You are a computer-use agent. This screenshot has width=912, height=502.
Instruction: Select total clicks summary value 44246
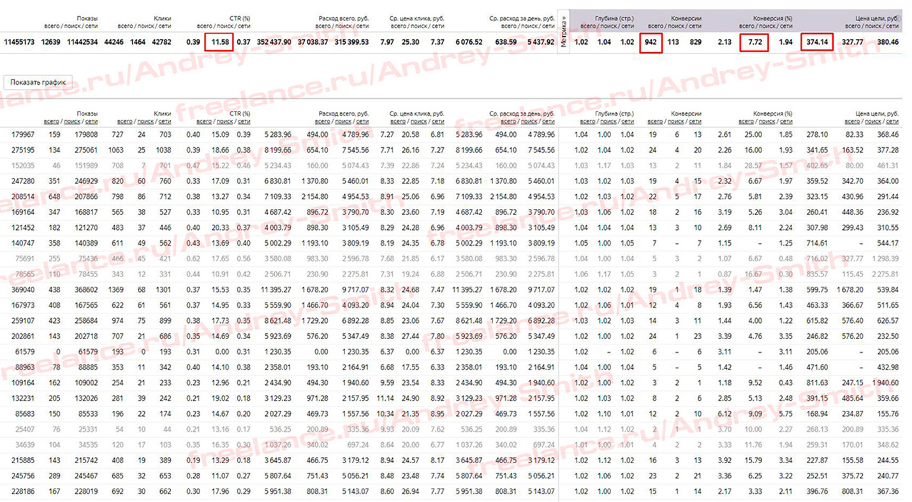point(115,43)
